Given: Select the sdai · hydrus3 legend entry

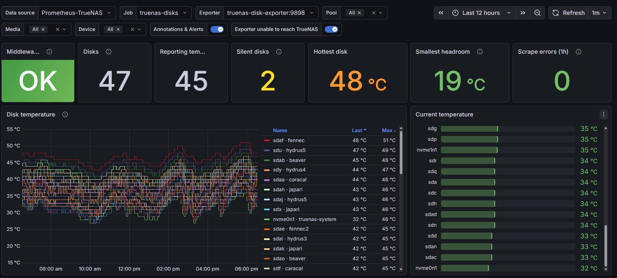Looking at the screenshot, I should pyautogui.click(x=289, y=239).
